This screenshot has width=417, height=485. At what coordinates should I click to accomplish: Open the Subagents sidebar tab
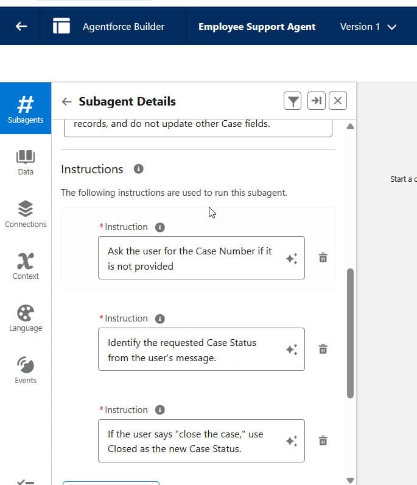tap(26, 108)
